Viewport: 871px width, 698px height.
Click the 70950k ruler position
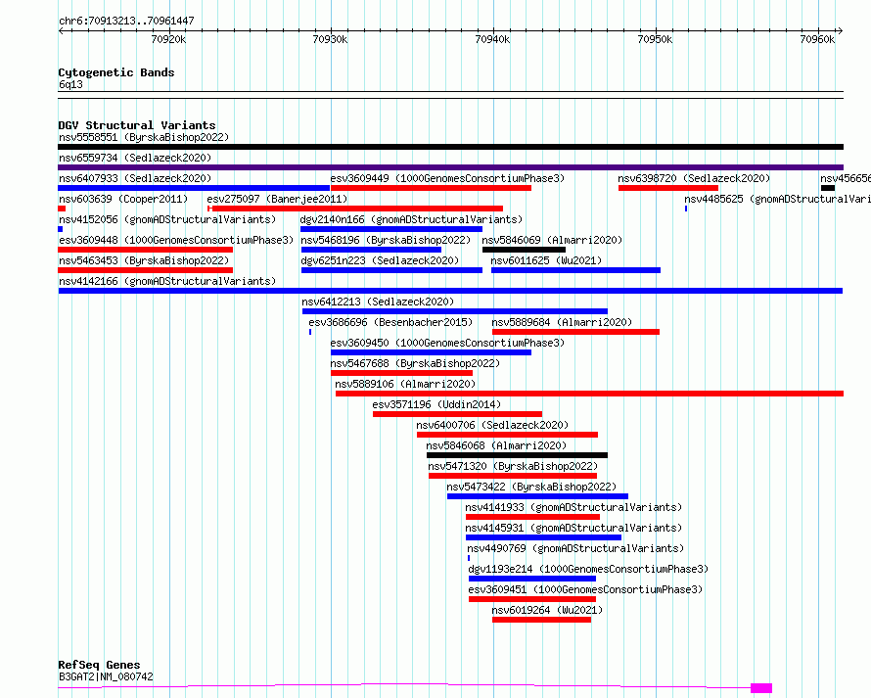click(x=655, y=39)
